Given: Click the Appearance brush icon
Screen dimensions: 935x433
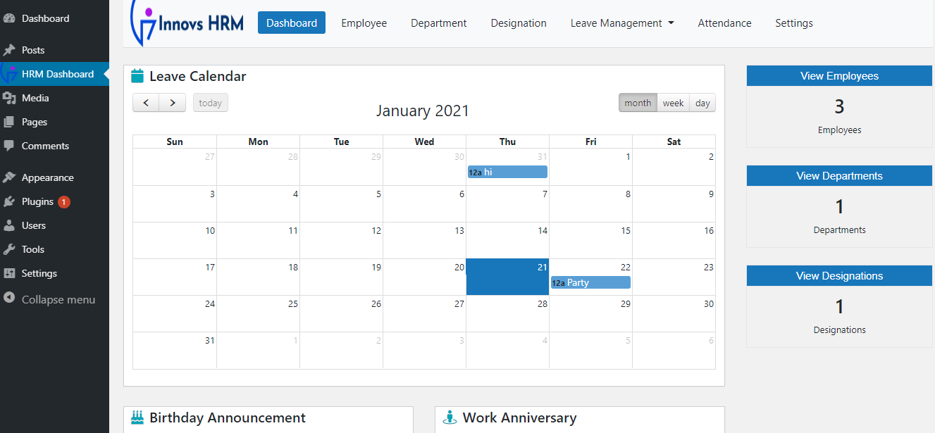Looking at the screenshot, I should click(x=9, y=177).
